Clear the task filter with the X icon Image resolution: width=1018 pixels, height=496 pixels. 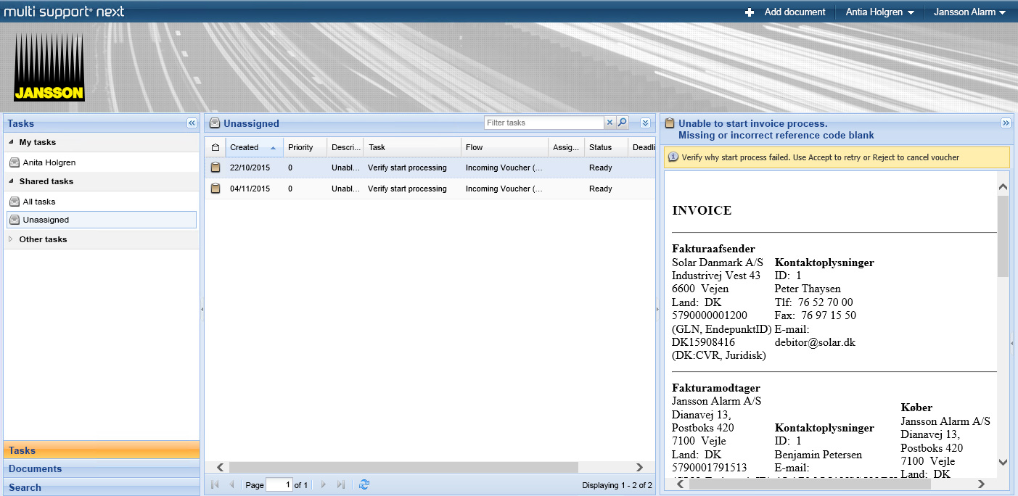[x=609, y=123]
